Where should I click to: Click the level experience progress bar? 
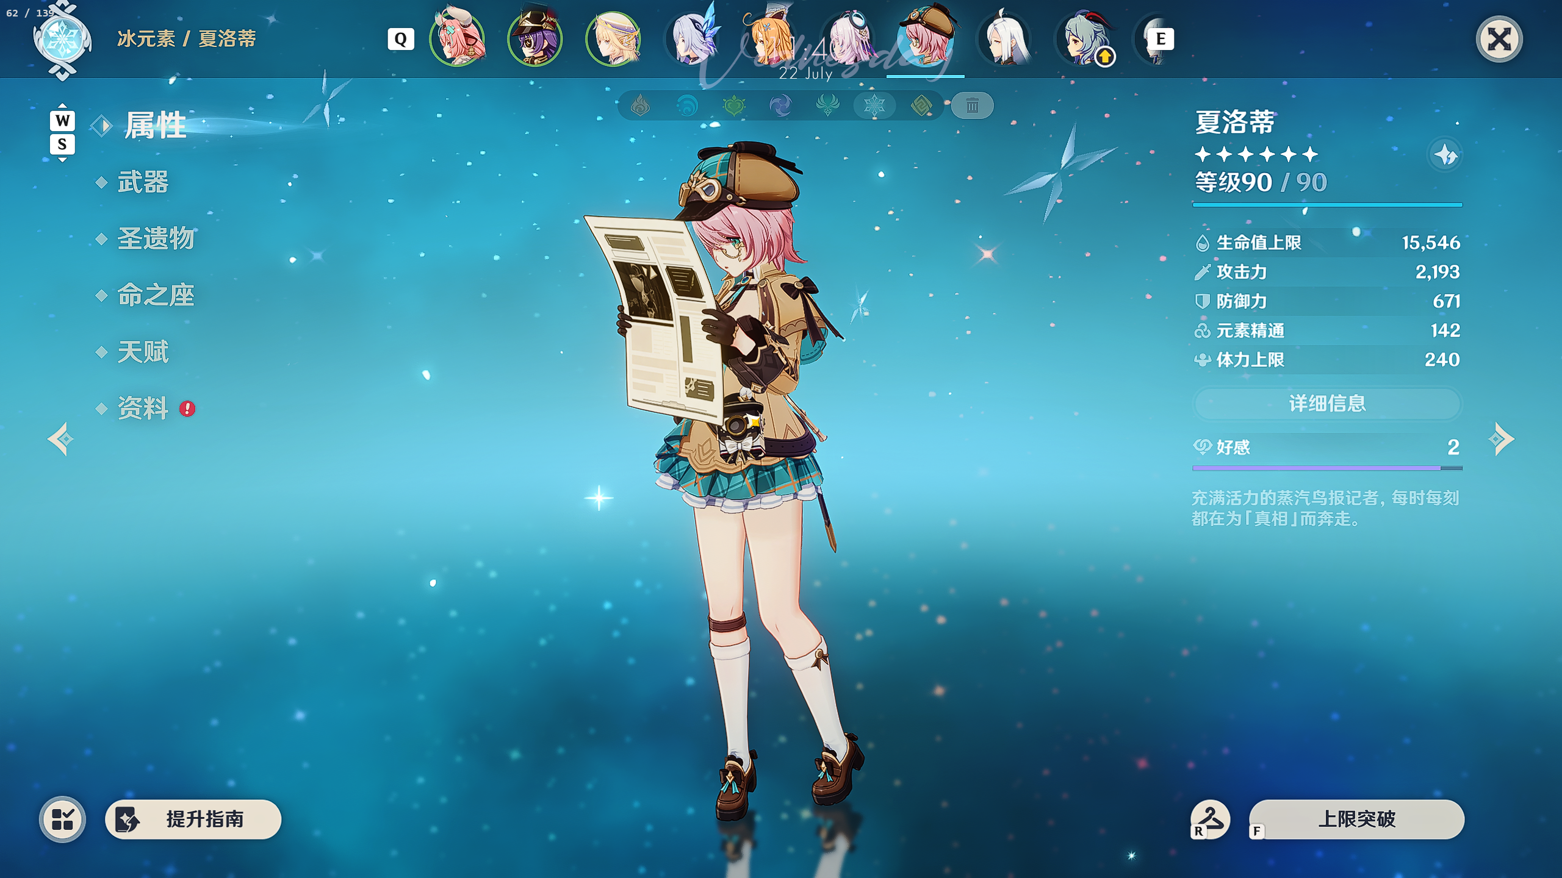(x=1327, y=205)
